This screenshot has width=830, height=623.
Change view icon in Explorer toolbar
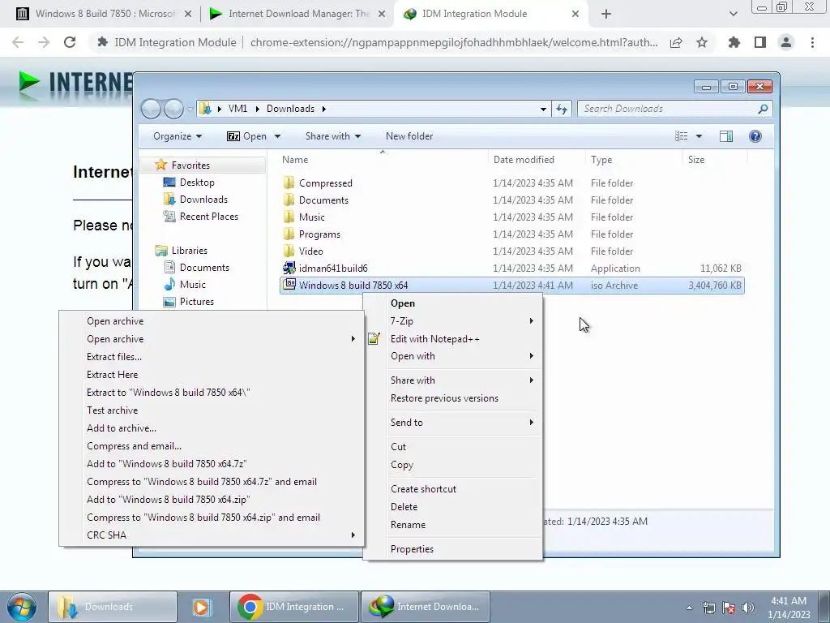681,136
